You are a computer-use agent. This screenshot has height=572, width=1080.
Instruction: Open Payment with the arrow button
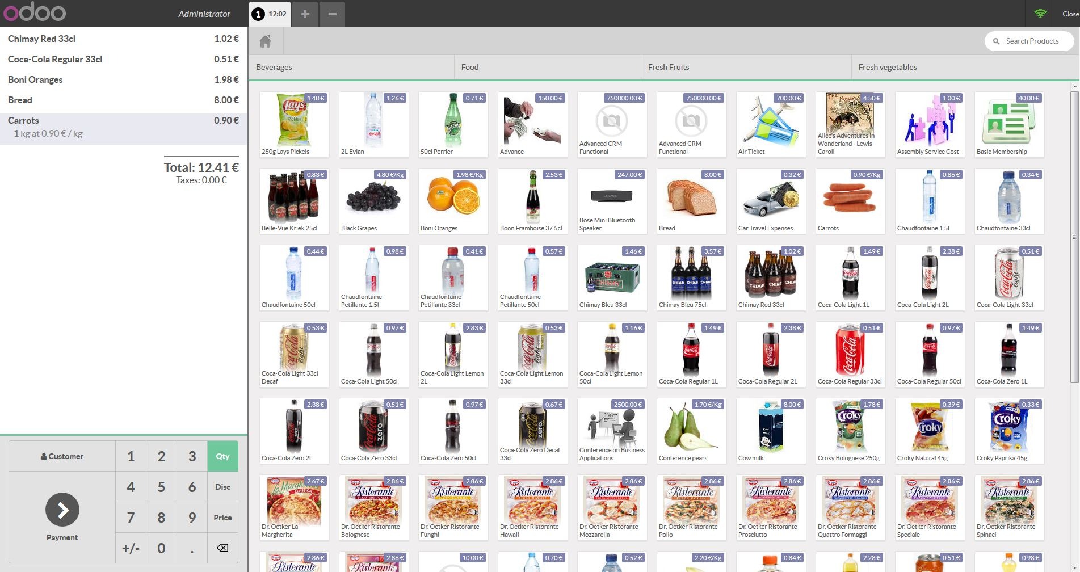coord(62,510)
